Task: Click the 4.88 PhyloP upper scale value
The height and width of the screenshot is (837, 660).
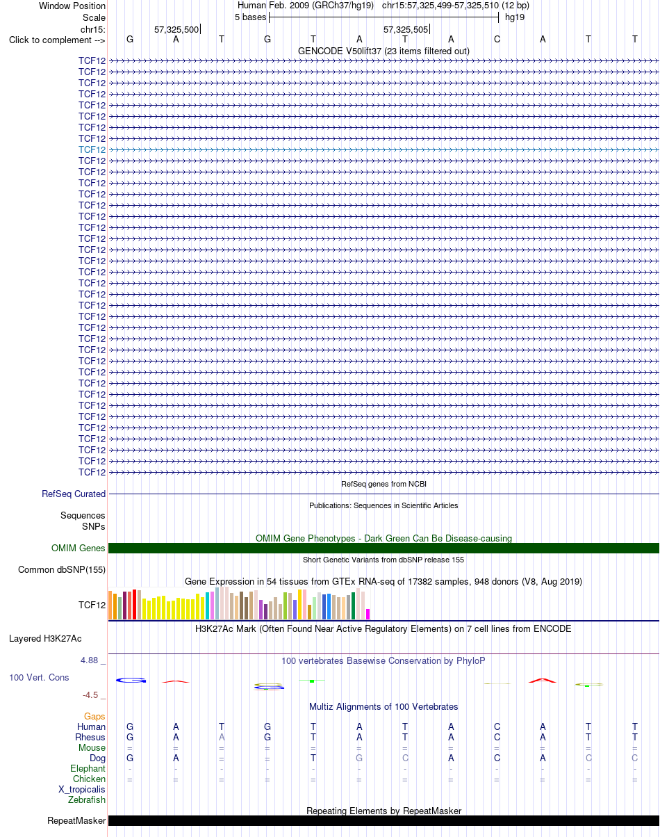Action: [x=91, y=660]
